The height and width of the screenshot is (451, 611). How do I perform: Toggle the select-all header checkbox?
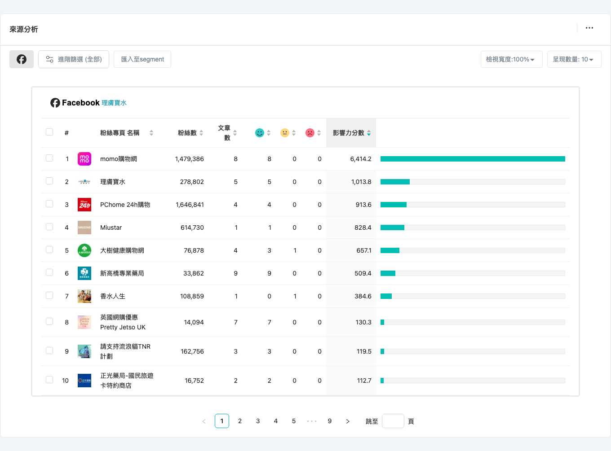click(49, 132)
